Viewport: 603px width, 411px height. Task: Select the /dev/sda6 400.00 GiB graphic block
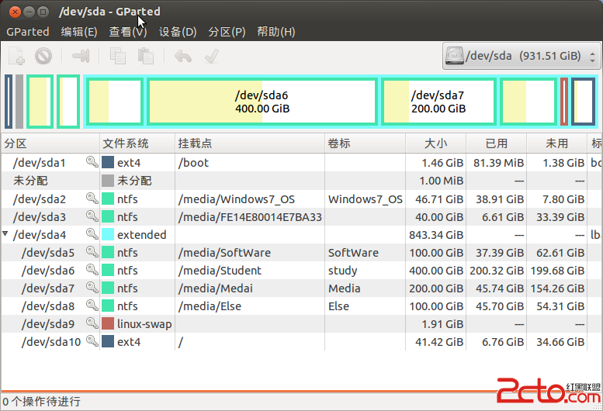[262, 102]
